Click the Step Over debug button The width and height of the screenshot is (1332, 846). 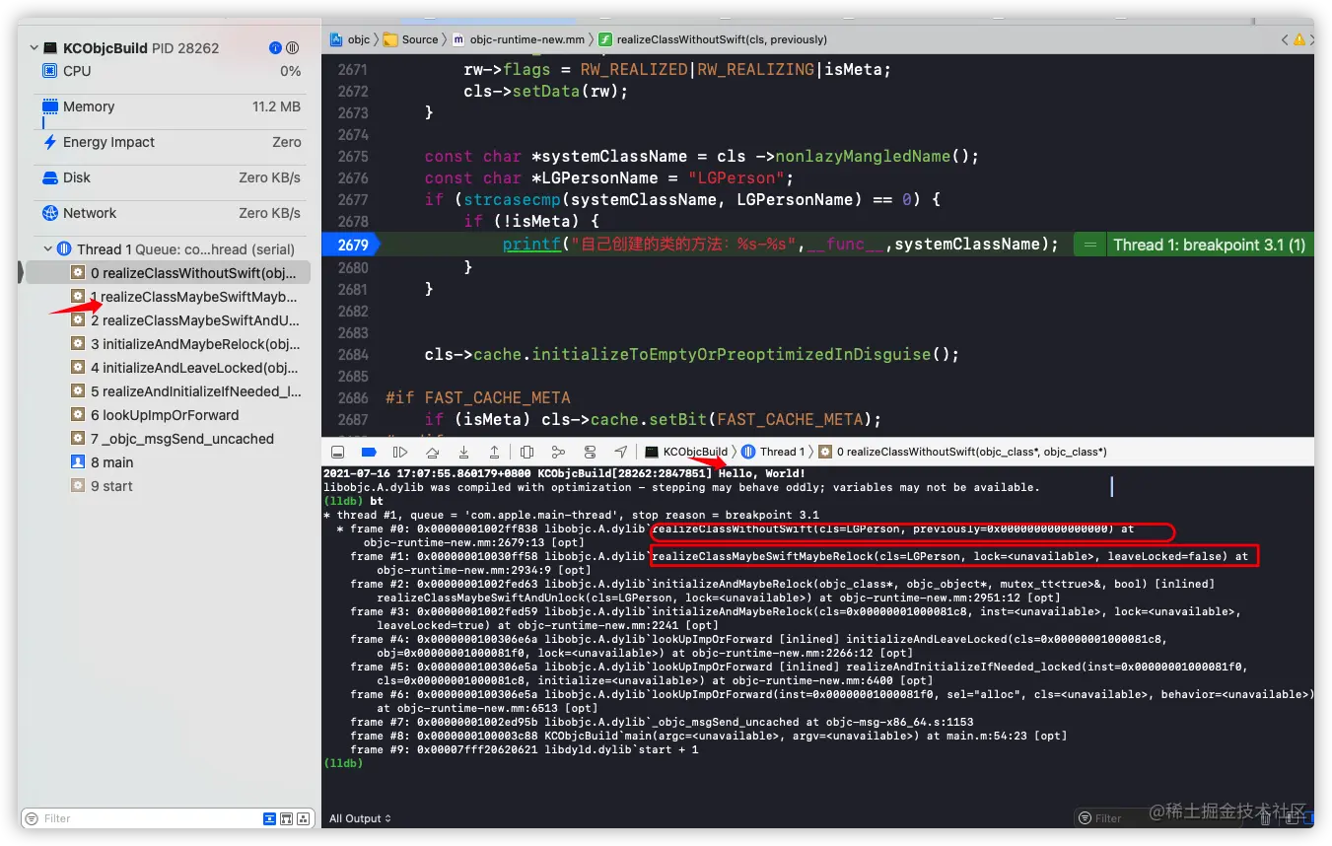coord(432,452)
